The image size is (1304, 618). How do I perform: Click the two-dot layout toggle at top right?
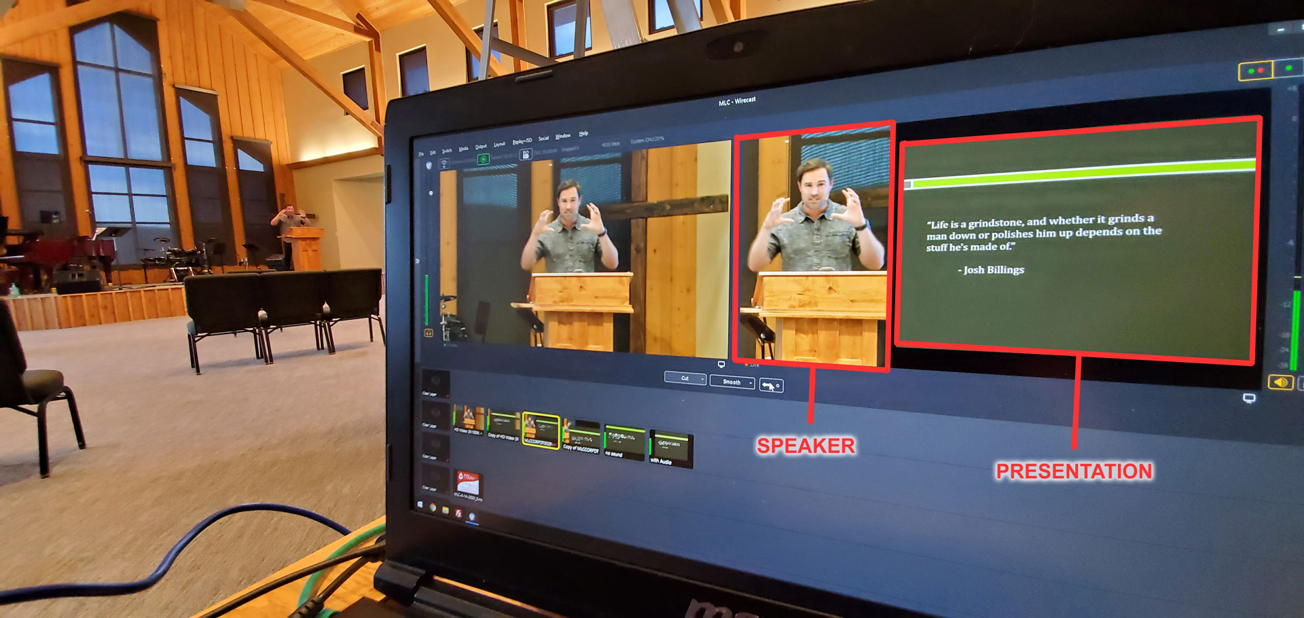[1255, 71]
